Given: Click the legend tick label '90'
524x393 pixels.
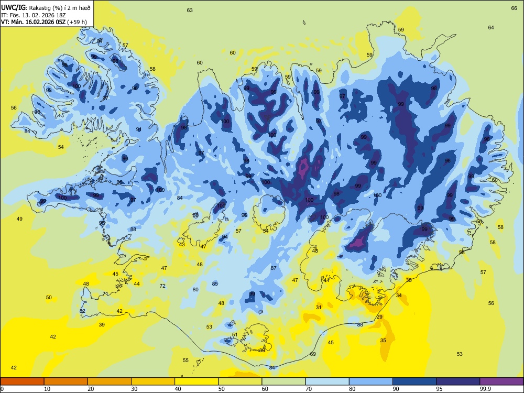Looking at the screenshot, I should pyautogui.click(x=396, y=389).
